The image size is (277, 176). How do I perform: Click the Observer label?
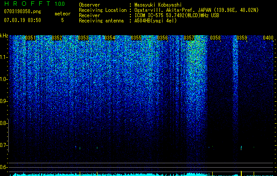89,5
